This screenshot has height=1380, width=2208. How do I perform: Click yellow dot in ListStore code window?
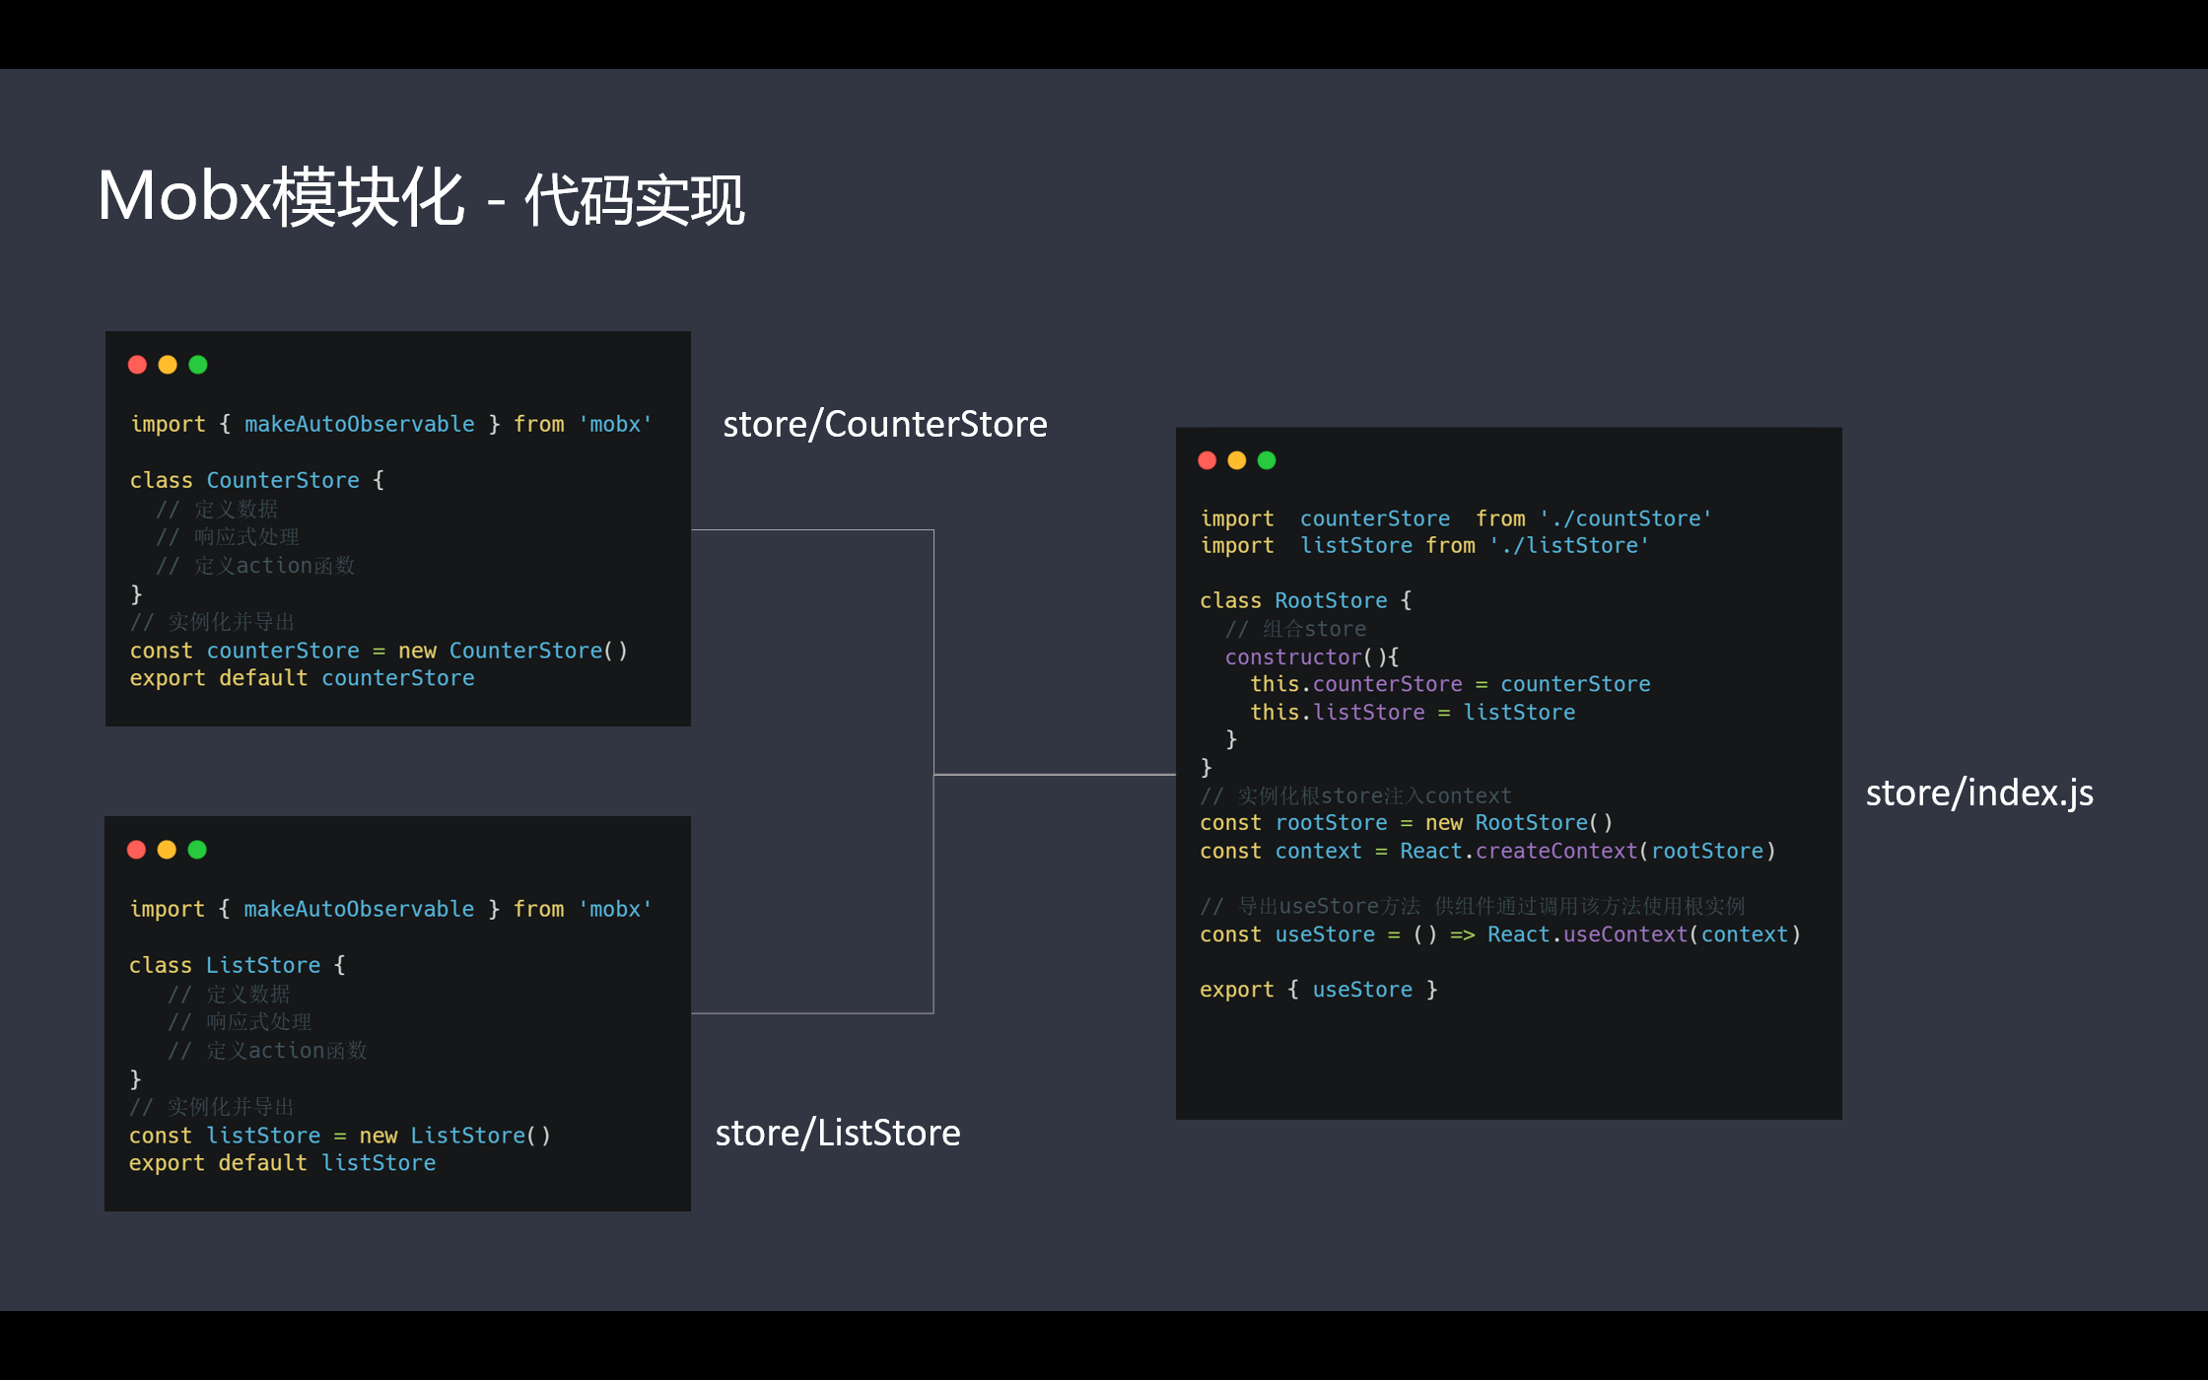(167, 850)
